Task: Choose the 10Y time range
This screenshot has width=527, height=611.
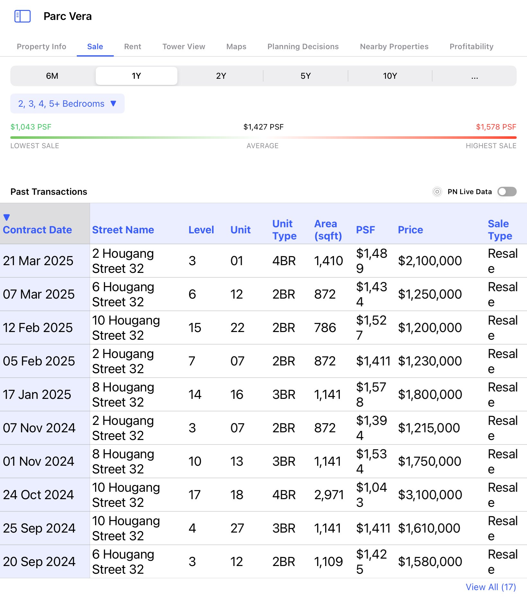Action: (x=390, y=76)
